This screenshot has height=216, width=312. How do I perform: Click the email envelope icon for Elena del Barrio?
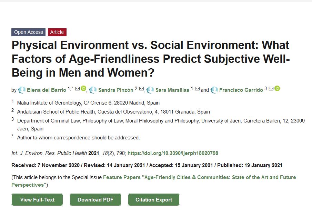point(78,89)
